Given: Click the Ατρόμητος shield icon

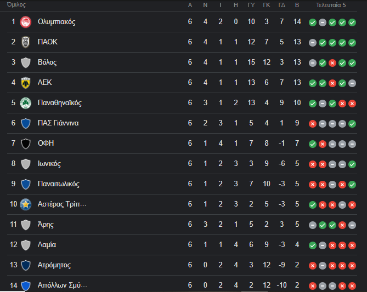Looking at the screenshot, I should (x=25, y=265).
